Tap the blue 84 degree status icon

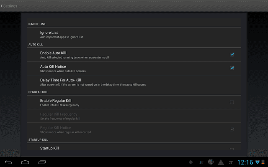click(201, 162)
